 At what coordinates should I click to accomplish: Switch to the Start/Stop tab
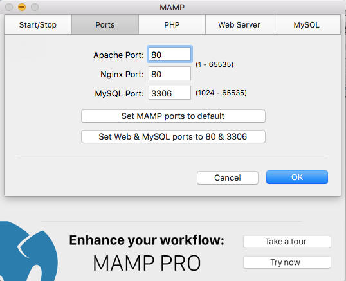(38, 24)
